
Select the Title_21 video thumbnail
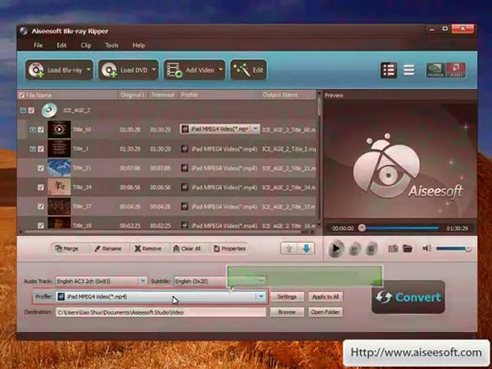click(x=59, y=168)
